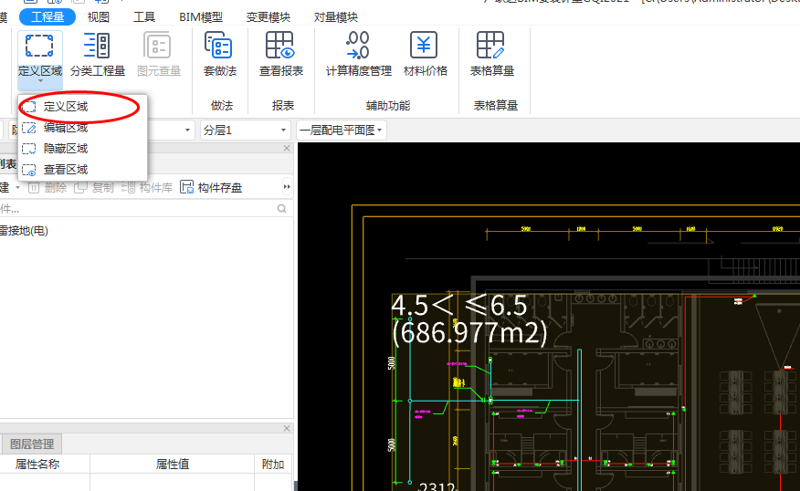800x491 pixels.
Task: Switch to 工程量 ribbon tab
Action: click(47, 16)
